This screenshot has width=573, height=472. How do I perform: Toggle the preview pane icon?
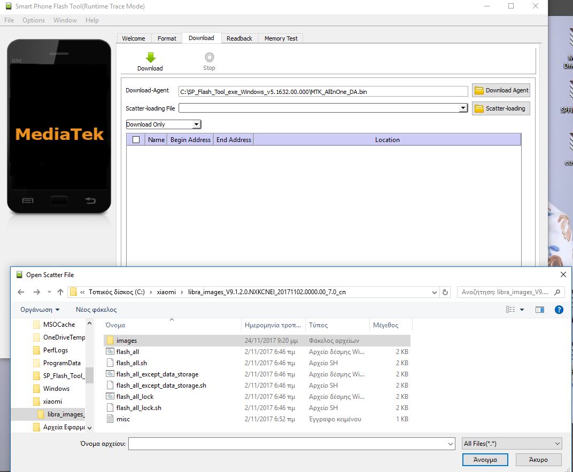pyautogui.click(x=539, y=310)
